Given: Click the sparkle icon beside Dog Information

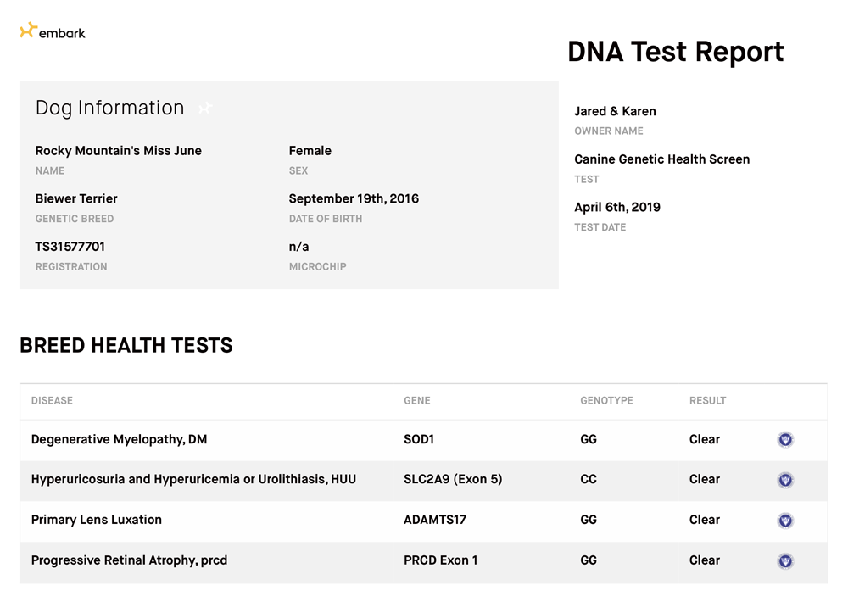Looking at the screenshot, I should [204, 109].
